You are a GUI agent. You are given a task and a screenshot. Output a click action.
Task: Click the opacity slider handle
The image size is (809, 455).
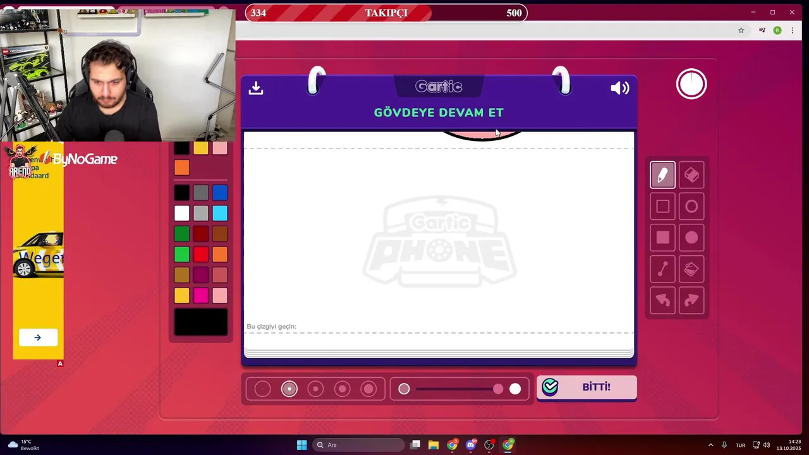tap(498, 389)
